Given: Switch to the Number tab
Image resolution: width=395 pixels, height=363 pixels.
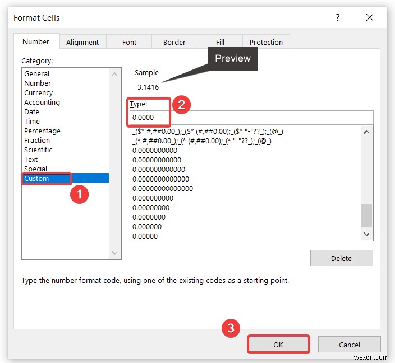Looking at the screenshot, I should click(36, 41).
